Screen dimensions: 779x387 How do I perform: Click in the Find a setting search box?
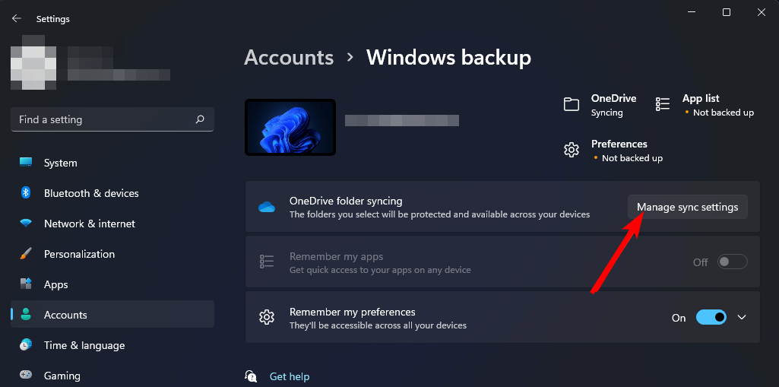tap(112, 119)
